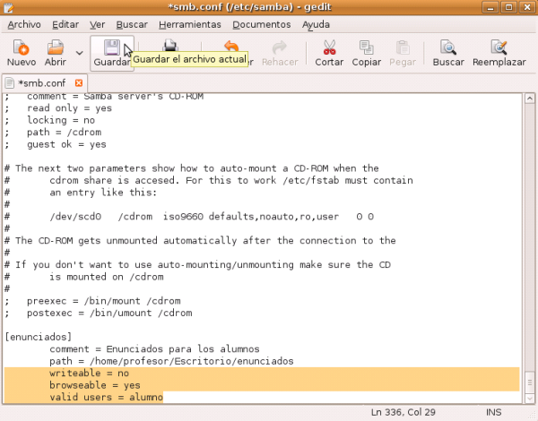Save file using Guardar icon
This screenshot has height=421, width=538.
coord(112,52)
